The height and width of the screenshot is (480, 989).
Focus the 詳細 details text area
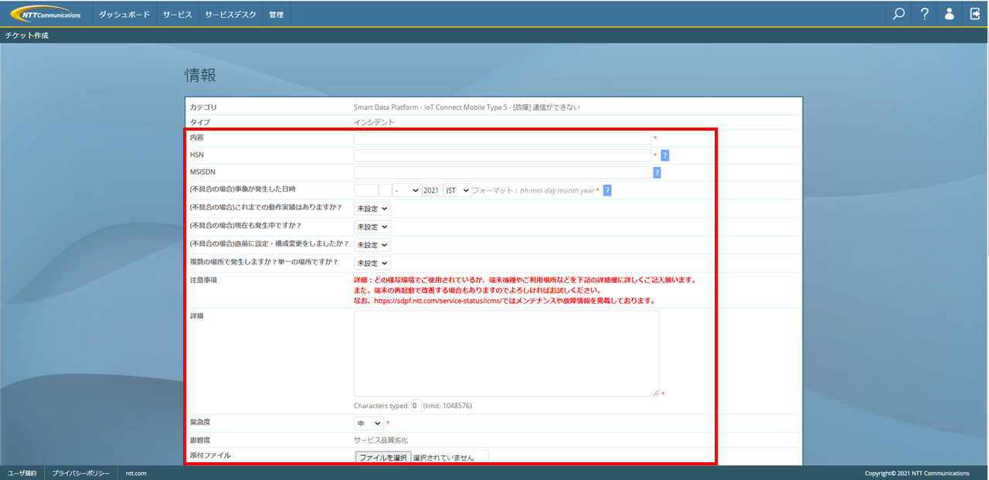pyautogui.click(x=506, y=354)
